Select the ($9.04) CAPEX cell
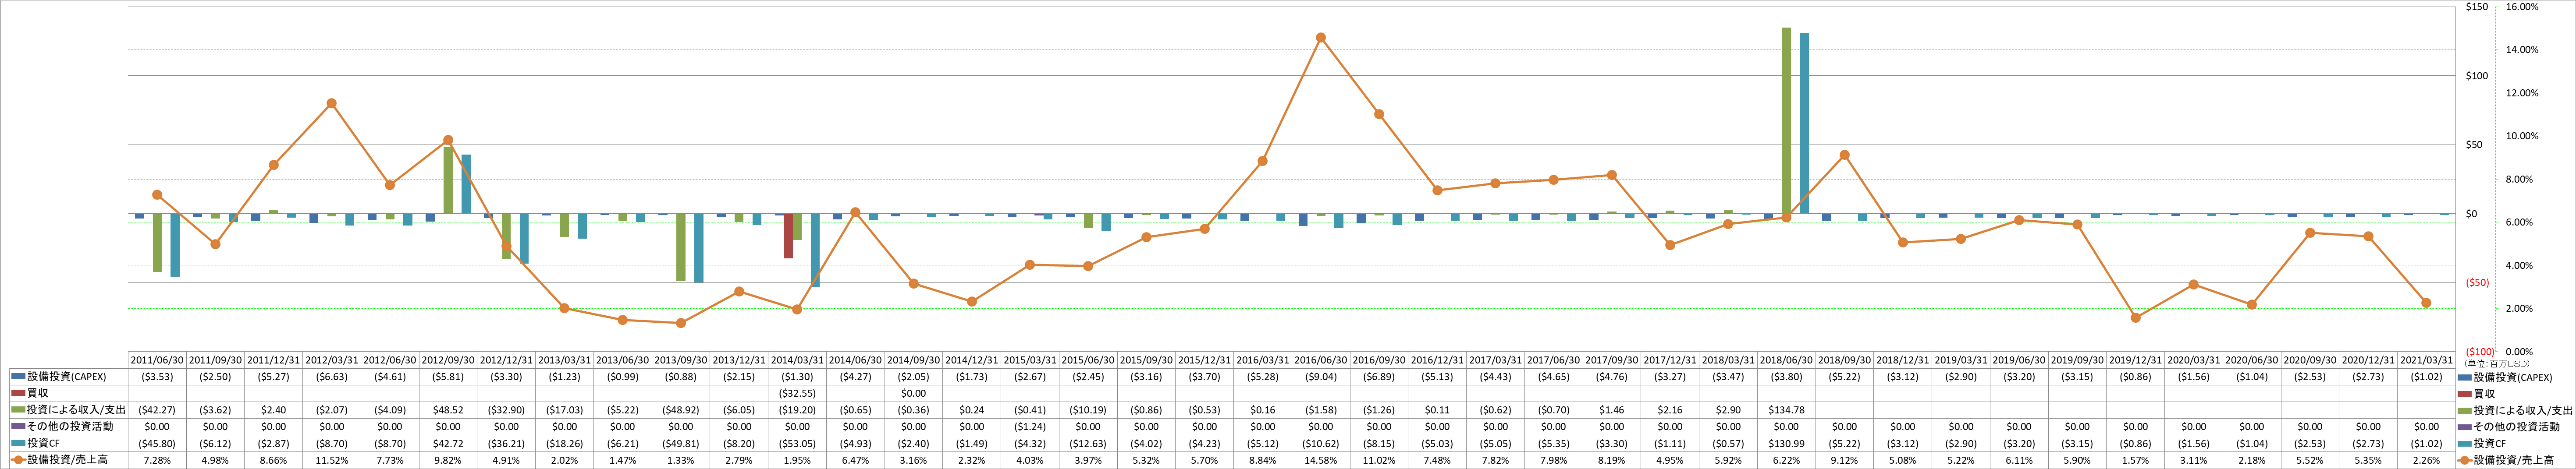2576x469 pixels. click(x=1321, y=377)
